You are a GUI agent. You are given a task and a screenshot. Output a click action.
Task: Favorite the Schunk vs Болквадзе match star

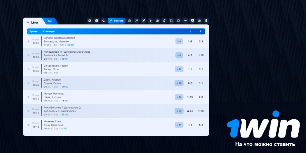tap(28, 41)
